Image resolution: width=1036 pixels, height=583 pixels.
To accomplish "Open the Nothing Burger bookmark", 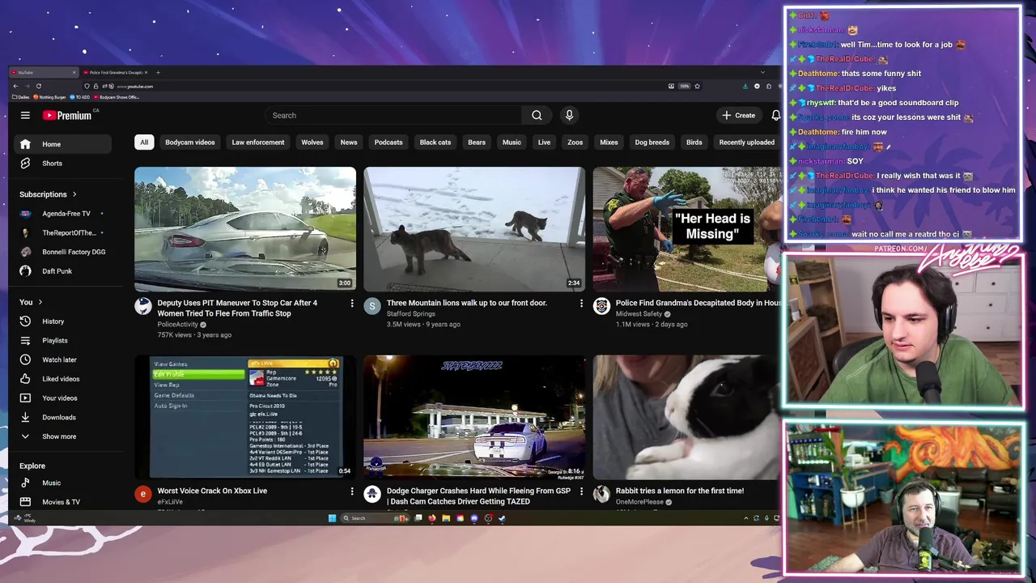I will 49,97.
